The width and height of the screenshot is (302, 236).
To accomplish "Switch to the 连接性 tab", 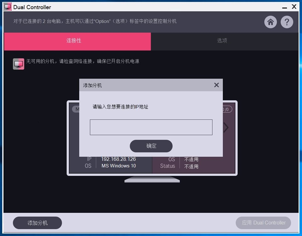I will tap(77, 41).
